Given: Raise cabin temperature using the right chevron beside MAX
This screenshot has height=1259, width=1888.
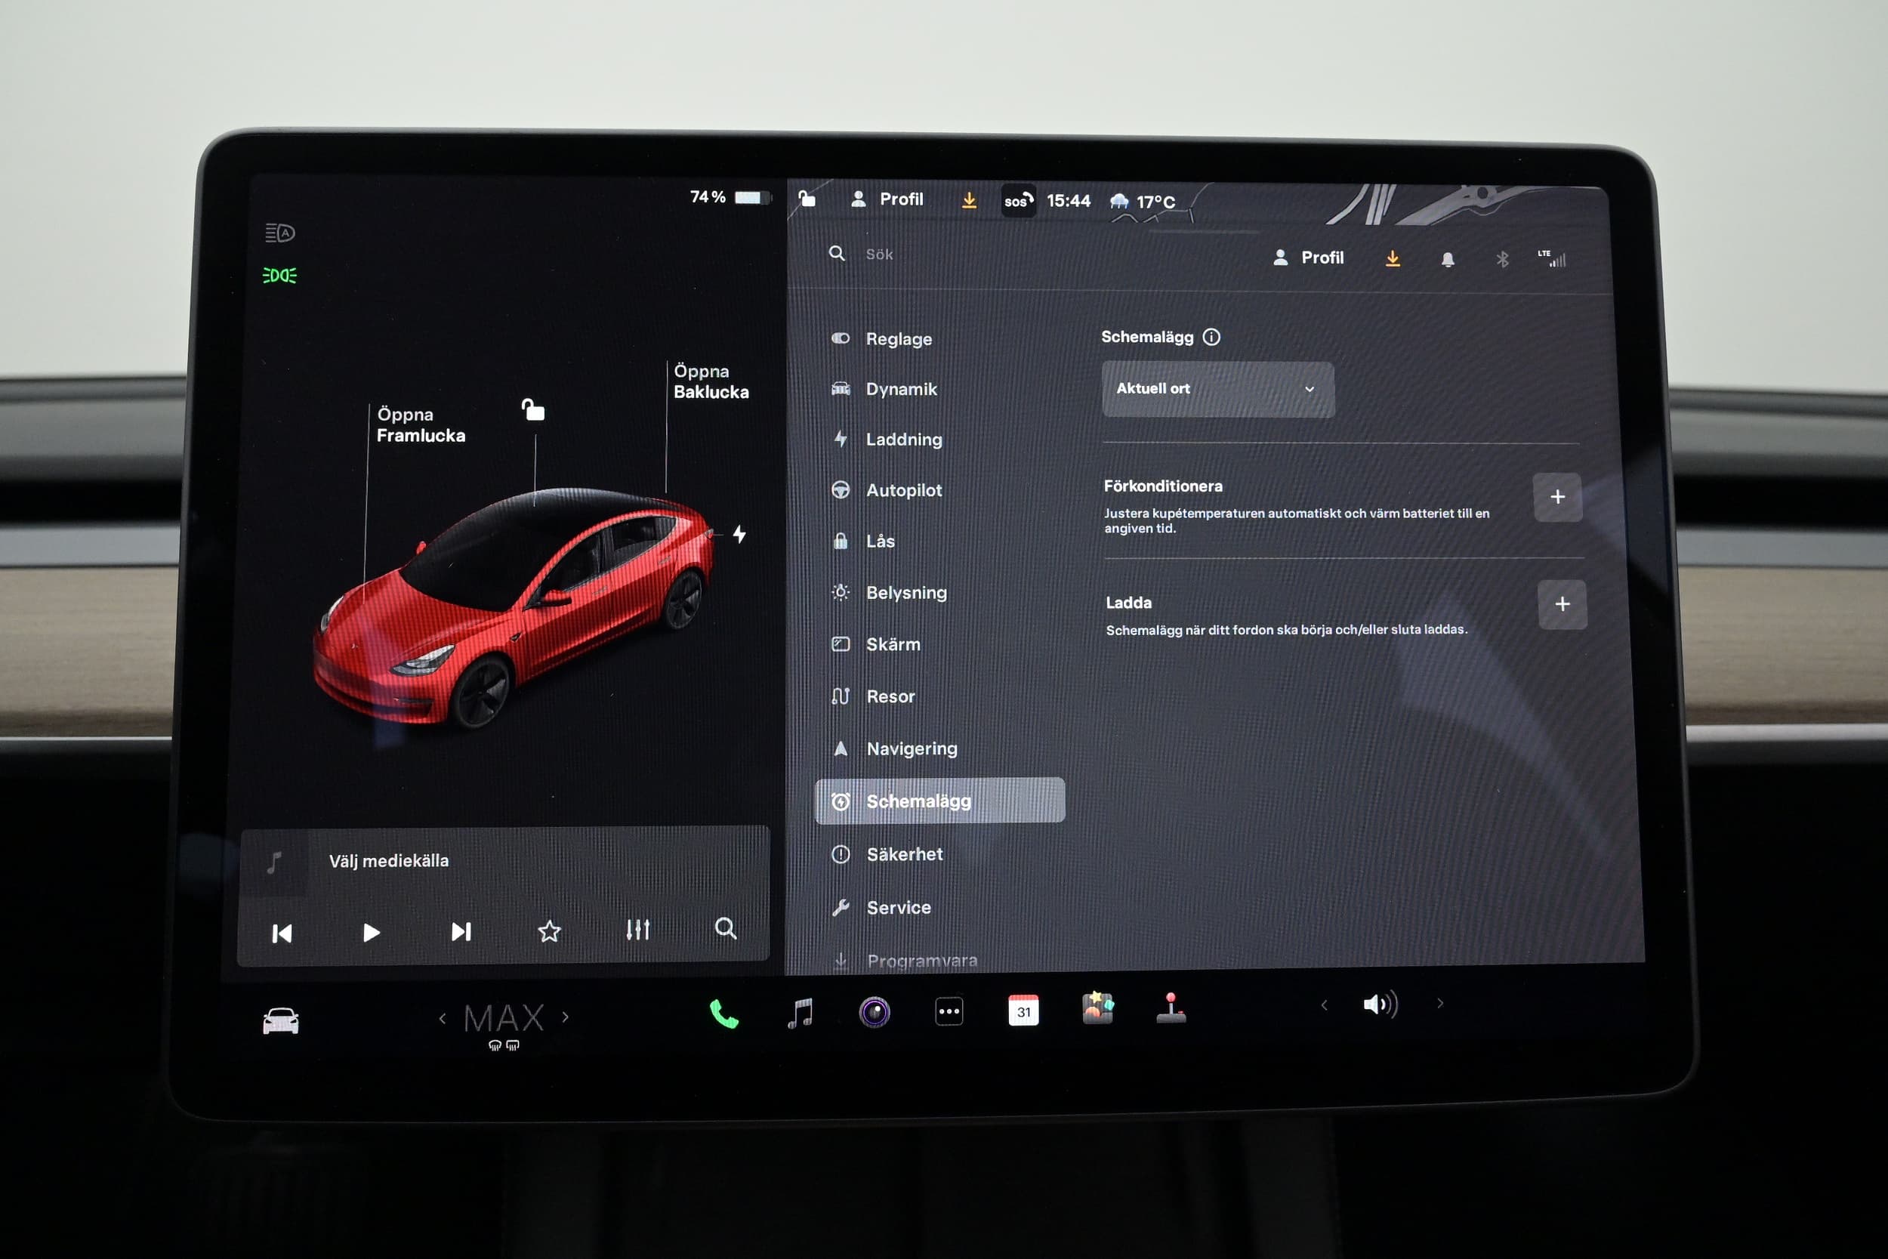Looking at the screenshot, I should pos(566,1017).
